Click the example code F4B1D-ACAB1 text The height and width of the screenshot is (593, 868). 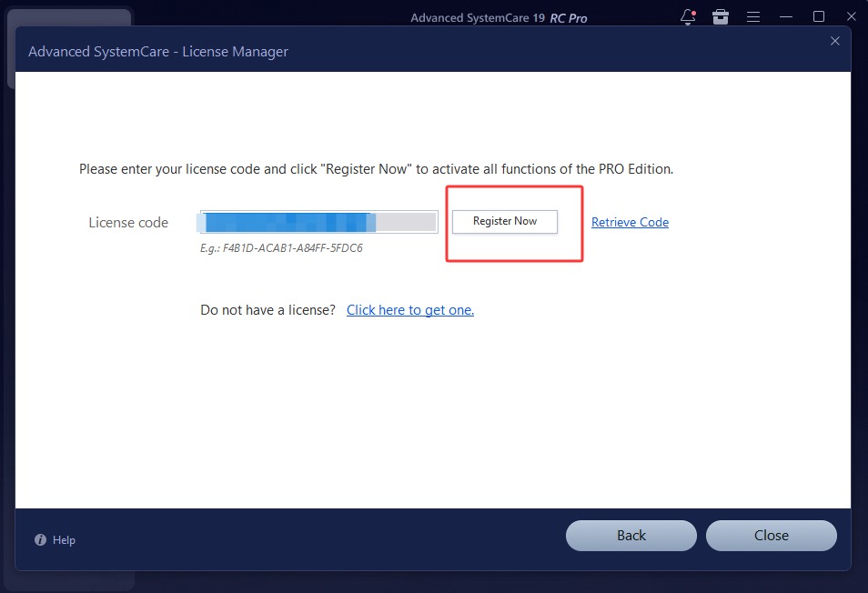click(x=281, y=247)
